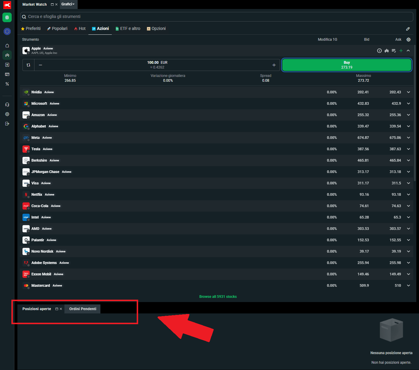Switch to the Popolari tab
The width and height of the screenshot is (419, 370).
57,29
